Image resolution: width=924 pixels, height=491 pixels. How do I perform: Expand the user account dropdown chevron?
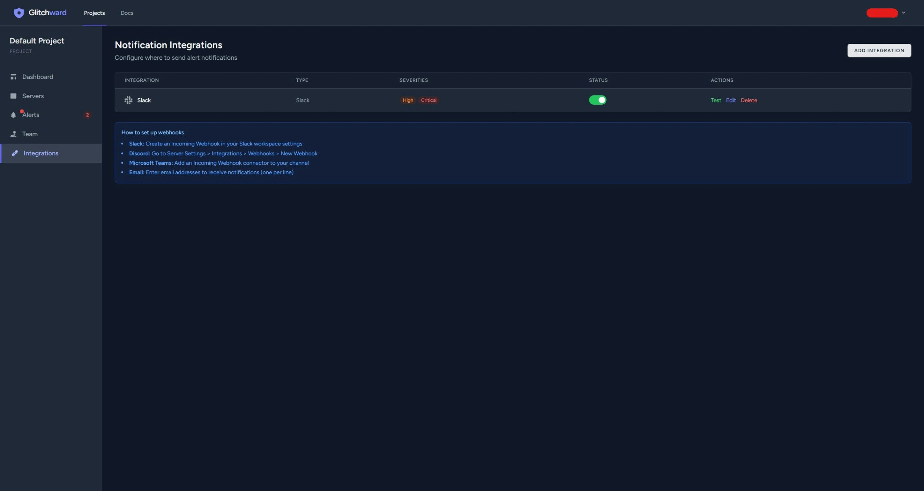point(903,13)
